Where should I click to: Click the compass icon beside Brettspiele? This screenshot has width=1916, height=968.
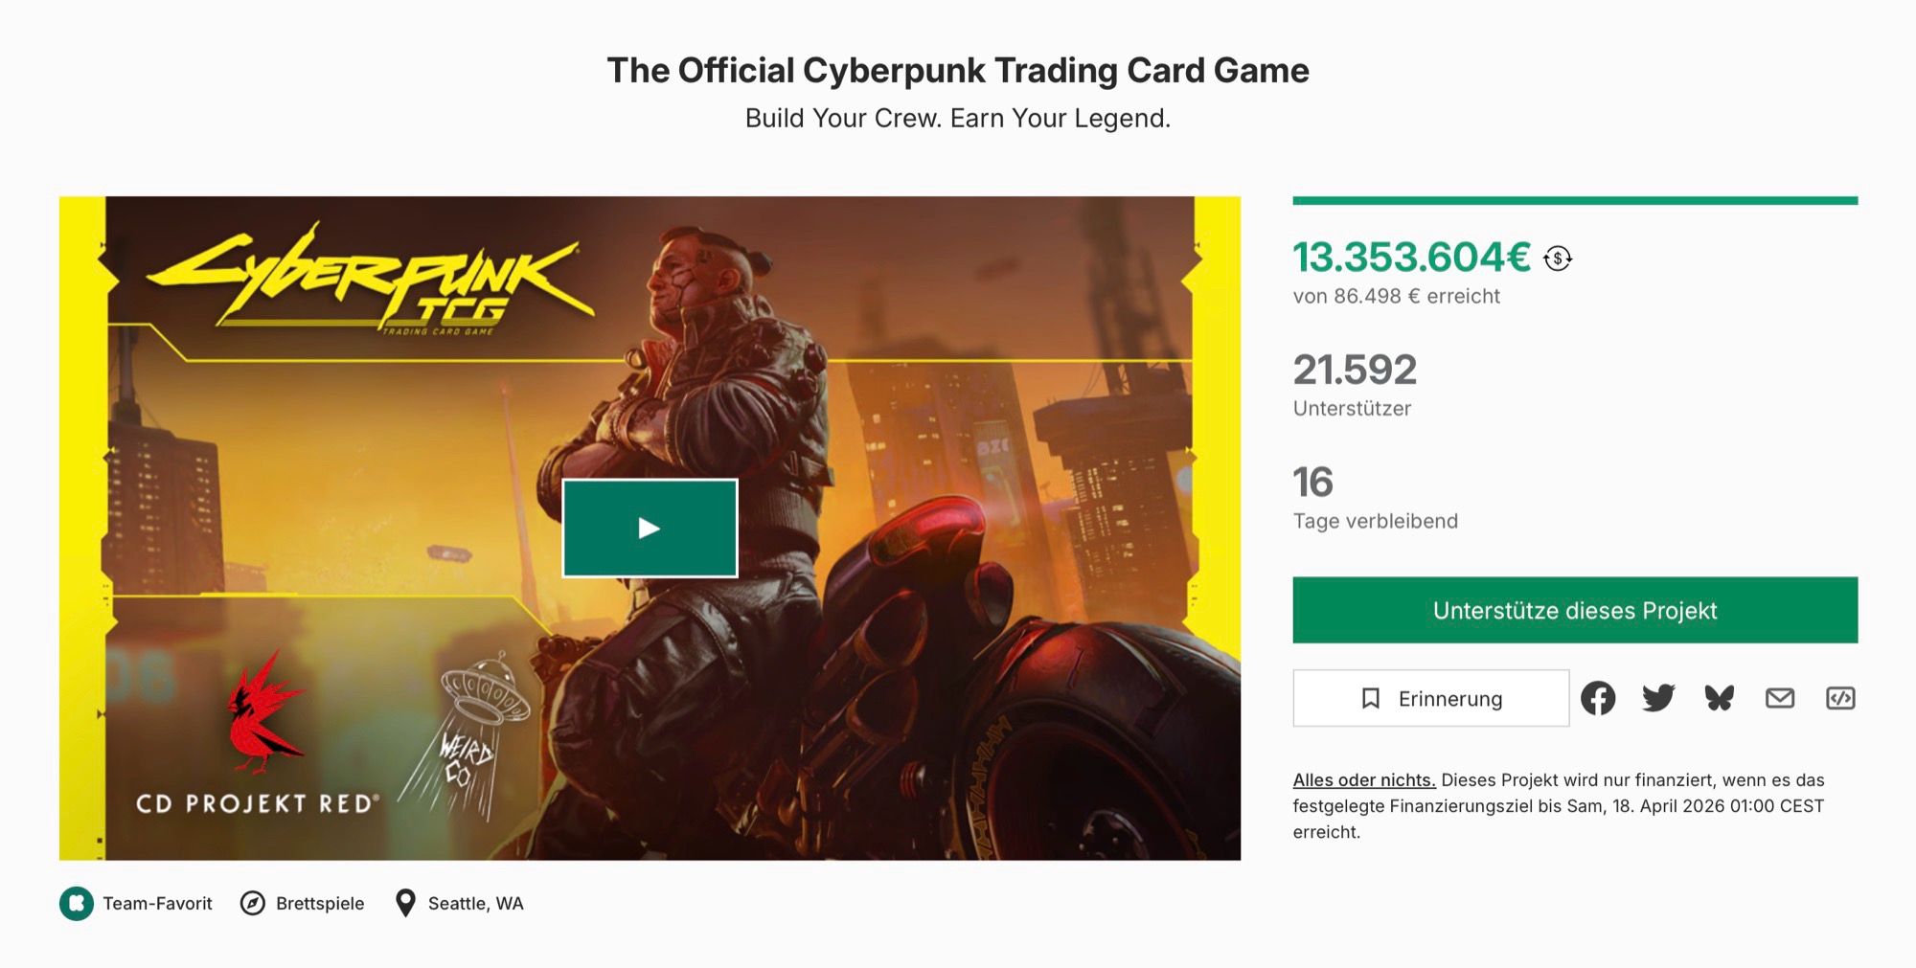pyautogui.click(x=253, y=903)
